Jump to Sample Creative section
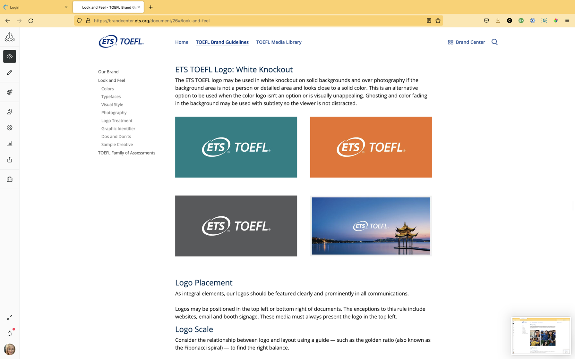Screen dimensions: 575x359 pyautogui.click(x=117, y=144)
